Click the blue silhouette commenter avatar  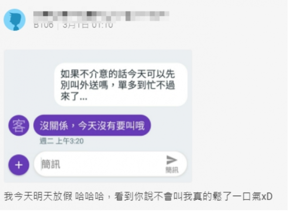click(15, 20)
